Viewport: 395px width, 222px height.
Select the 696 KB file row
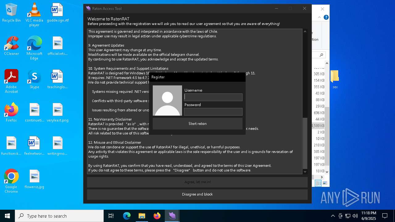[319, 113]
